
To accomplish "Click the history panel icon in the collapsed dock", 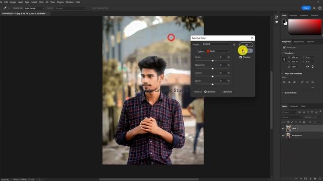I will point(277,17).
